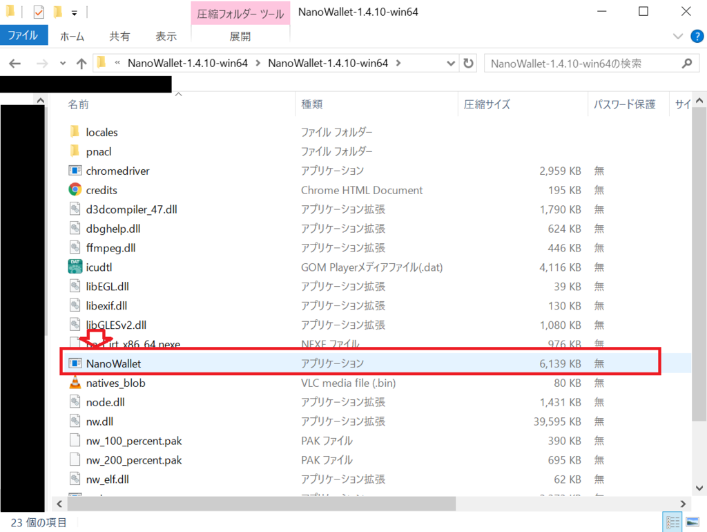Click the 6,139 KB size cell
Viewport: 707px width, 532px height.
(560, 363)
